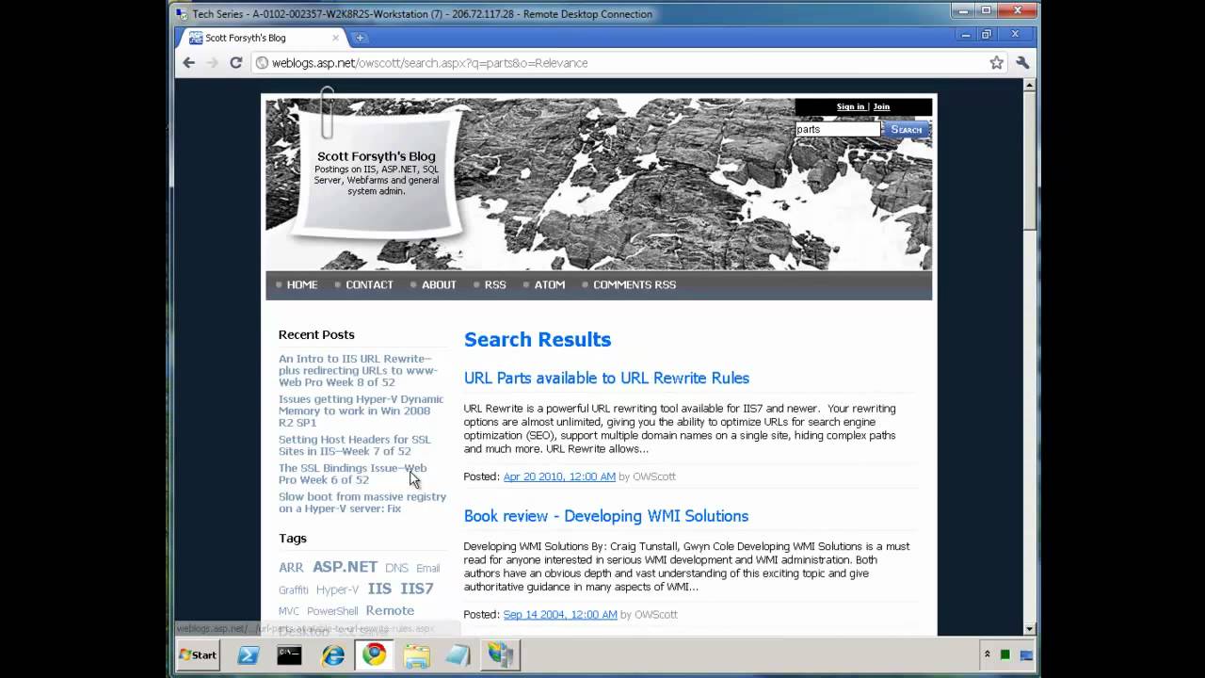Open a new tab with the plus button
Viewport: 1205px width, 678px height.
tap(360, 38)
